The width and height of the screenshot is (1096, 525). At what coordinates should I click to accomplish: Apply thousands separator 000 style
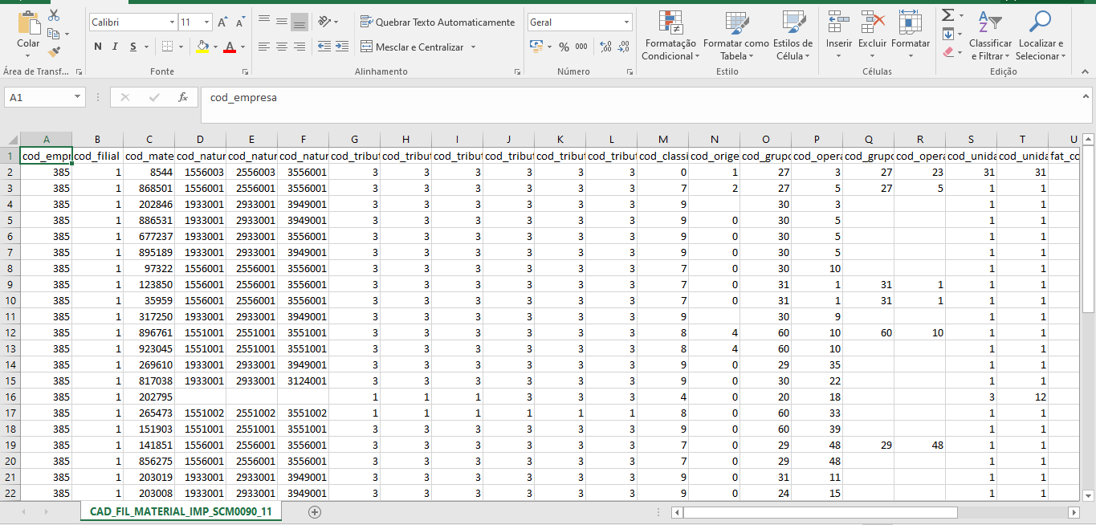581,47
